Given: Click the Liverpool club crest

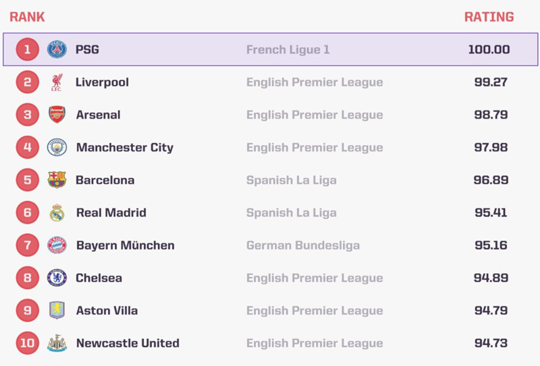Looking at the screenshot, I should coord(57,82).
